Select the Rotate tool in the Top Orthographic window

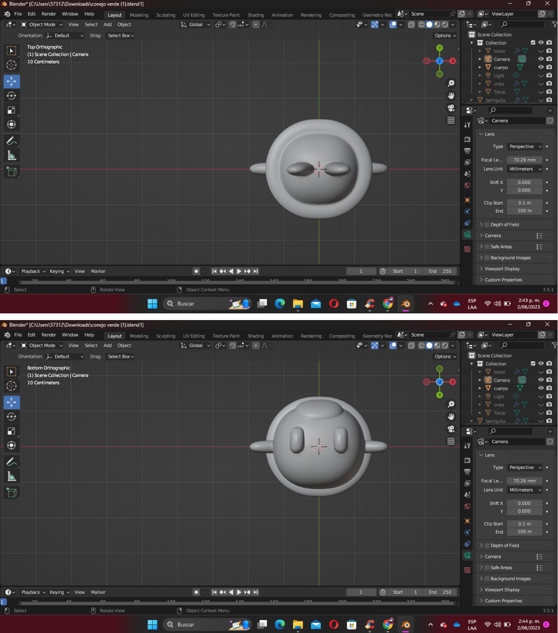point(12,96)
